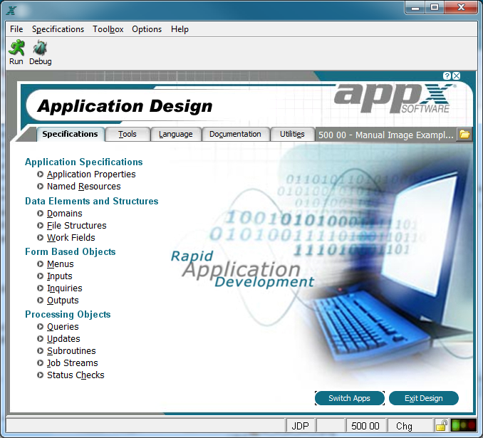Open the Status Checks link
Image resolution: width=483 pixels, height=438 pixels.
click(76, 375)
